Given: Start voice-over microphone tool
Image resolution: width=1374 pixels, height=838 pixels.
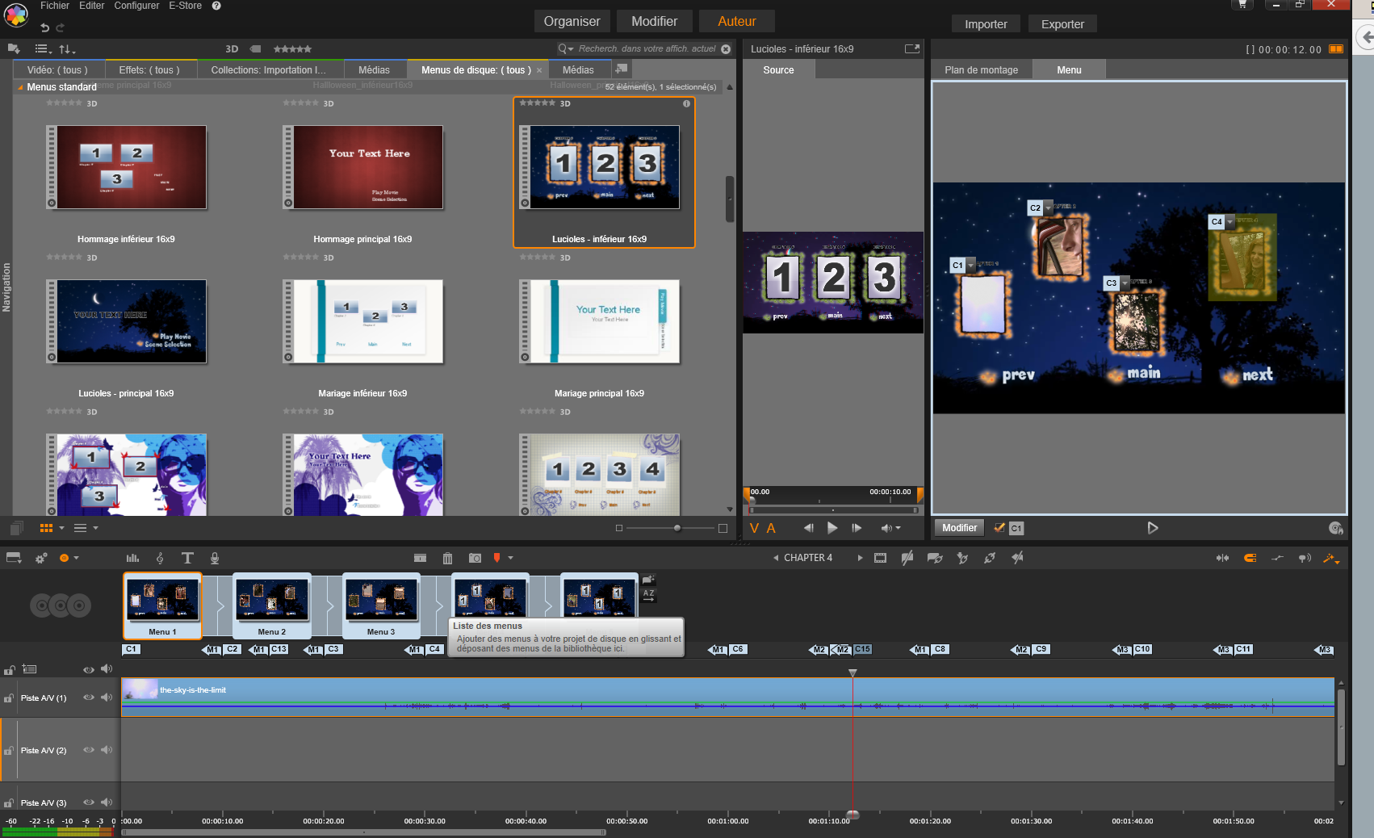Looking at the screenshot, I should [x=215, y=558].
